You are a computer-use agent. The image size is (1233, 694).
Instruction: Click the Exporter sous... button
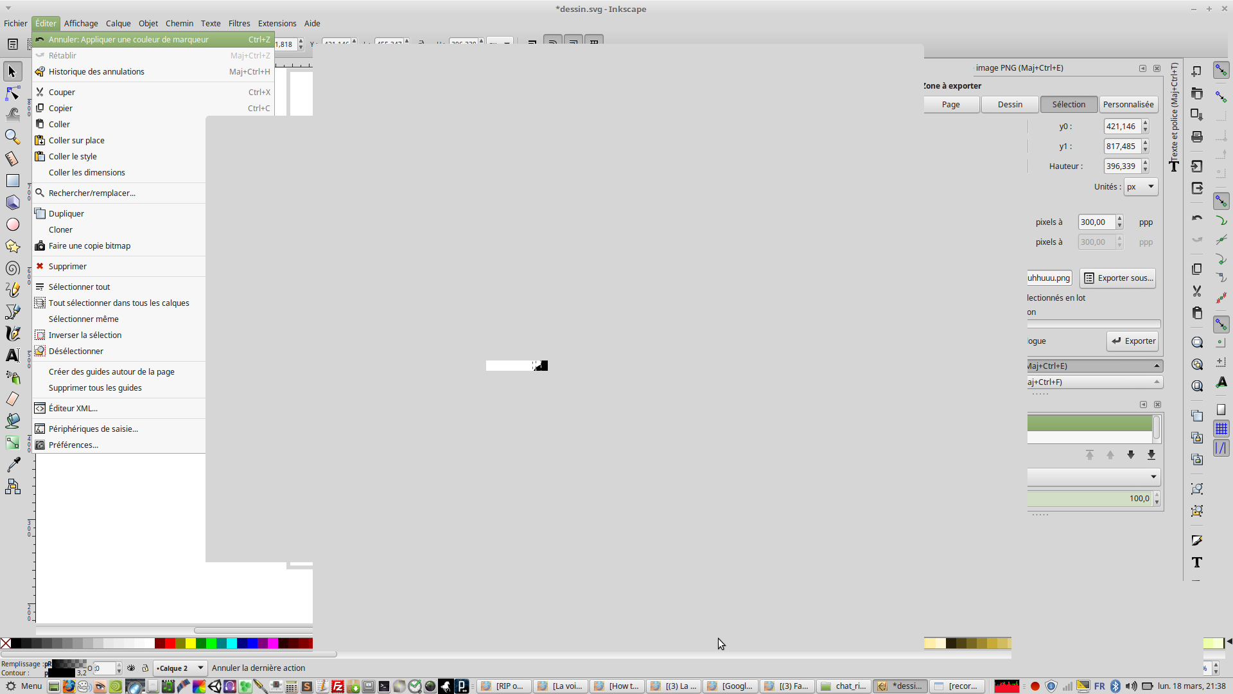point(1118,278)
